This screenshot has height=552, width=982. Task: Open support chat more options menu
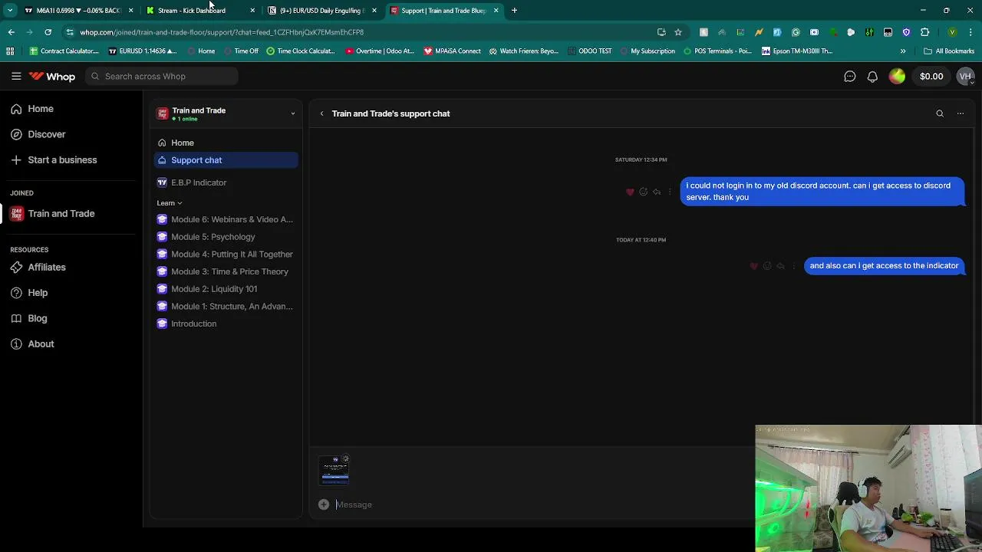click(961, 113)
